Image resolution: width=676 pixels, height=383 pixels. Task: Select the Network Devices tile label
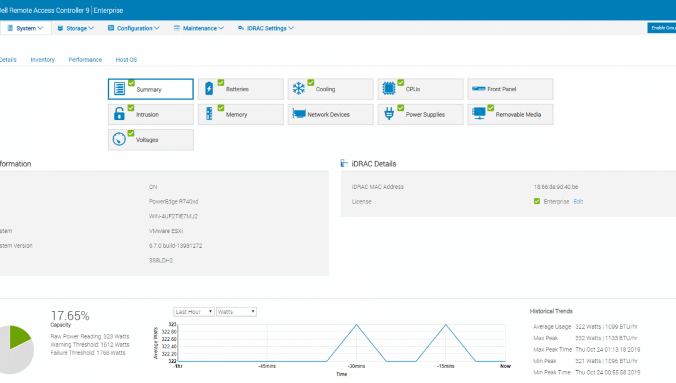(x=329, y=114)
